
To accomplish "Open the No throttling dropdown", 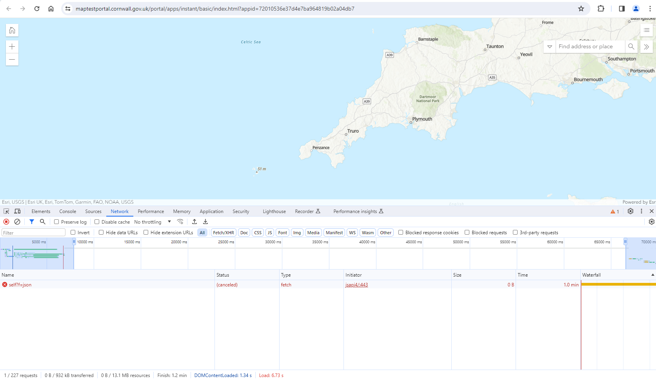I will click(153, 222).
